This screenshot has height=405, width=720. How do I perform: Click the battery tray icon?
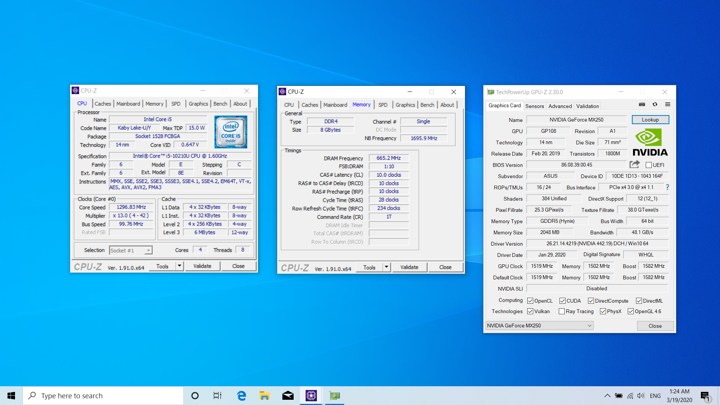tap(619, 396)
